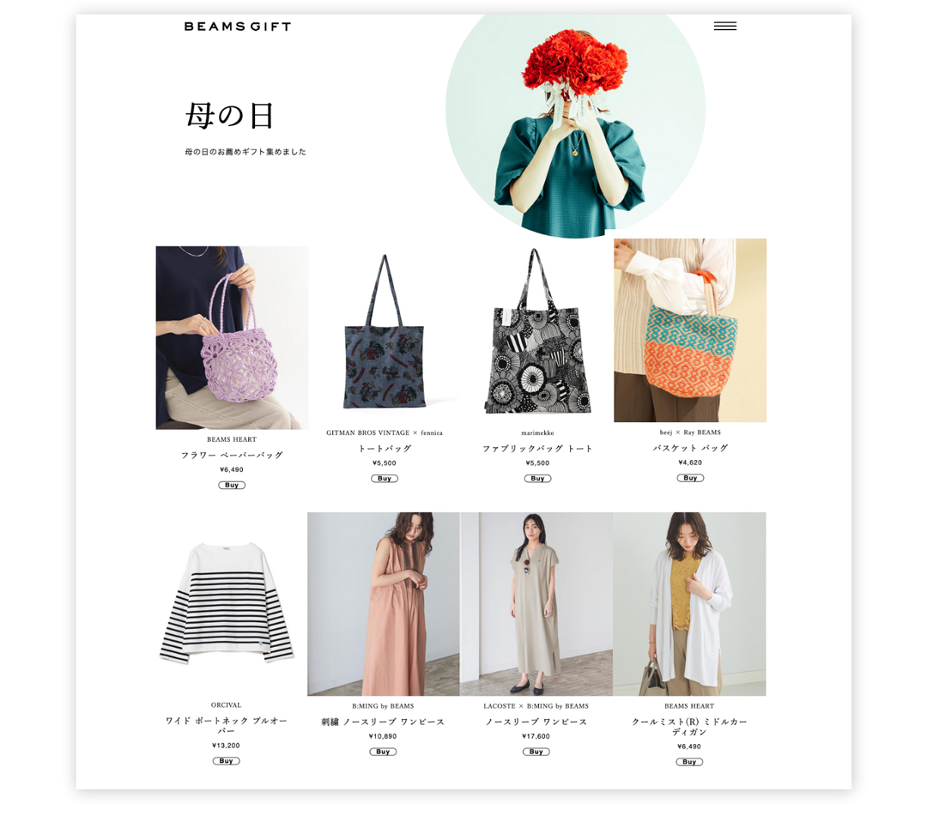927x822 pixels.
Task: Open the pink sleeveless dress photo
Action: [383, 604]
